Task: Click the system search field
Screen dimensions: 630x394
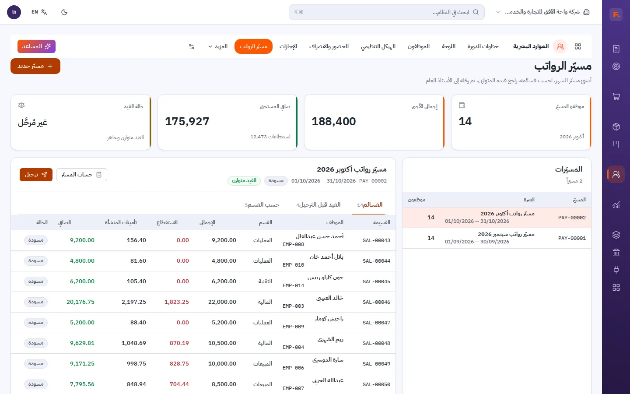Action: 387,12
